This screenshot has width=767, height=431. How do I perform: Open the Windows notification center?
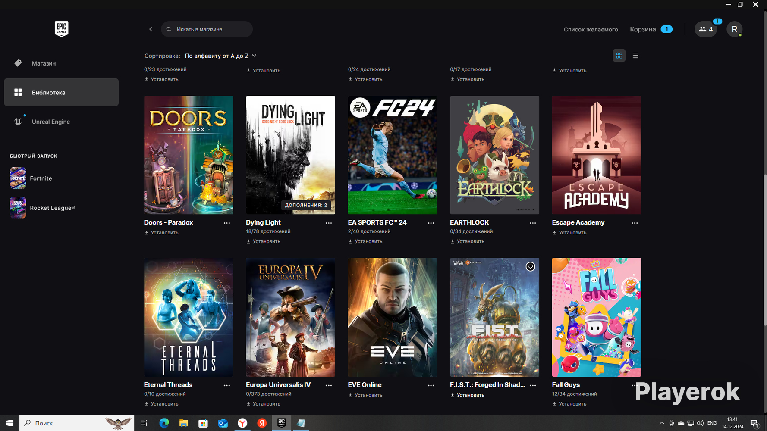(754, 423)
